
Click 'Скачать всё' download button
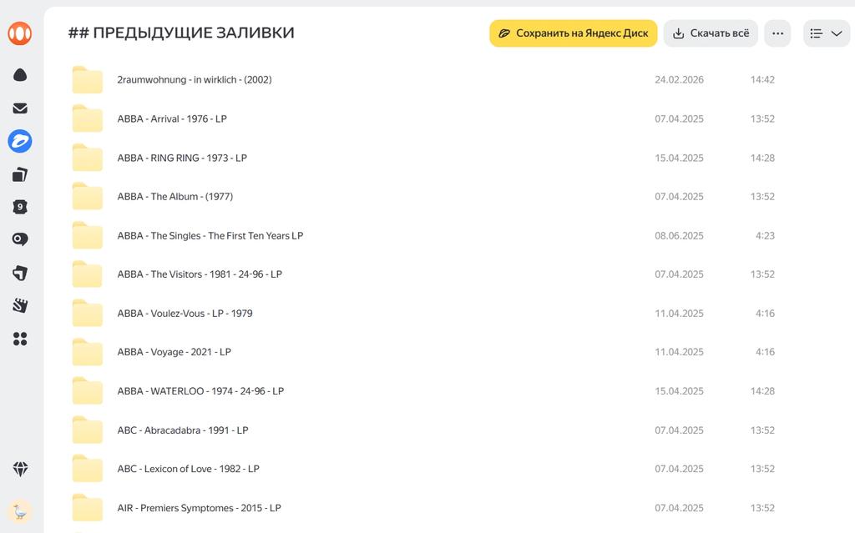click(711, 34)
